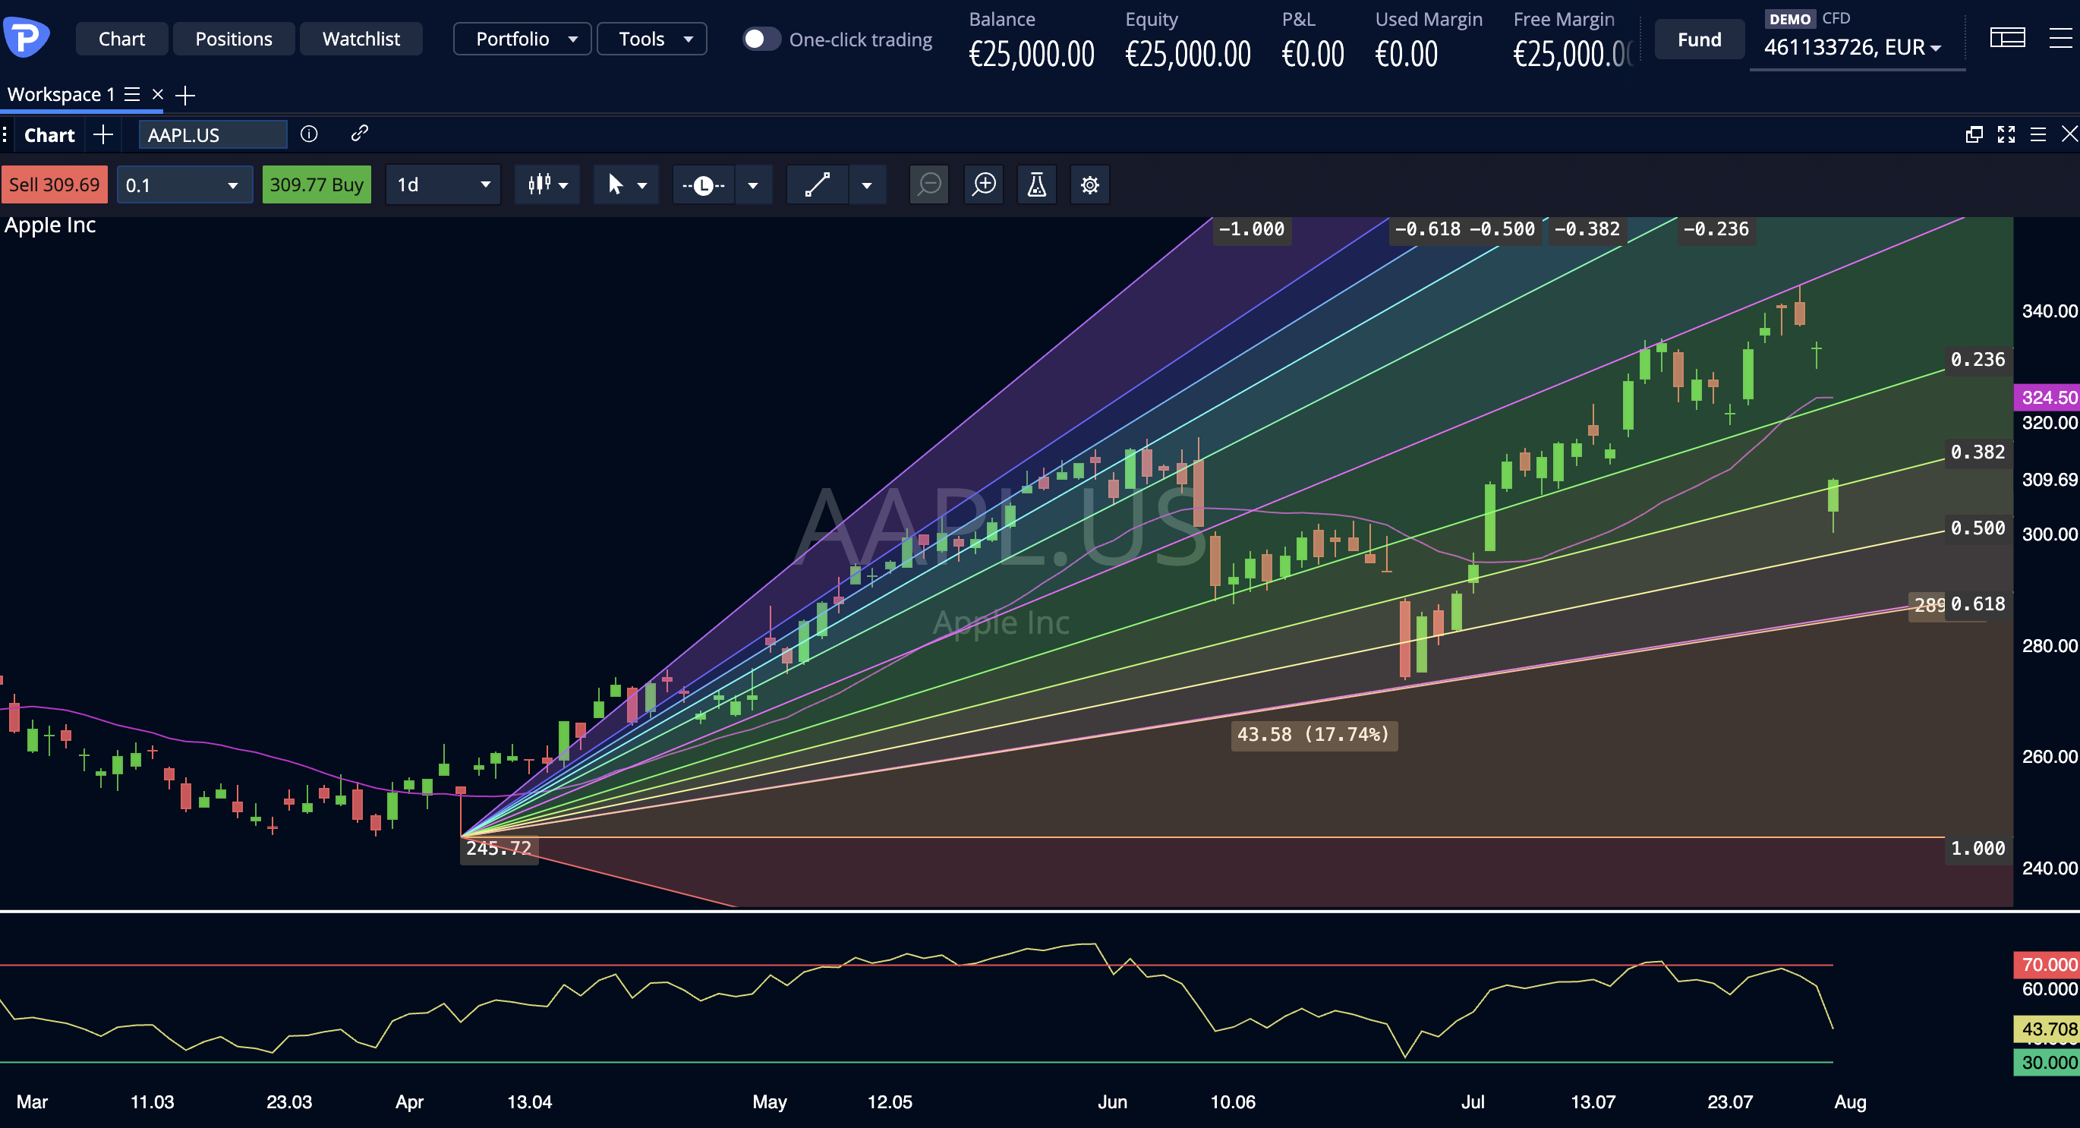Expand the drawing tools dropdown arrow
Screen dimensions: 2080x1128
pos(866,186)
